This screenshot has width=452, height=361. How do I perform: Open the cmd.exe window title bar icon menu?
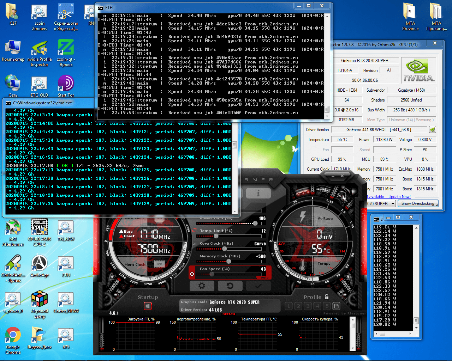click(8, 103)
